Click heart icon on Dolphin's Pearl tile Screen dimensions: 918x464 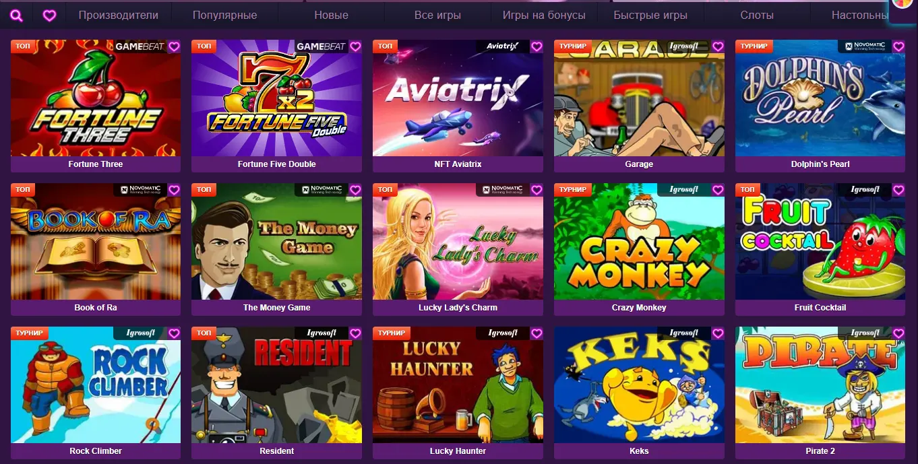click(898, 46)
